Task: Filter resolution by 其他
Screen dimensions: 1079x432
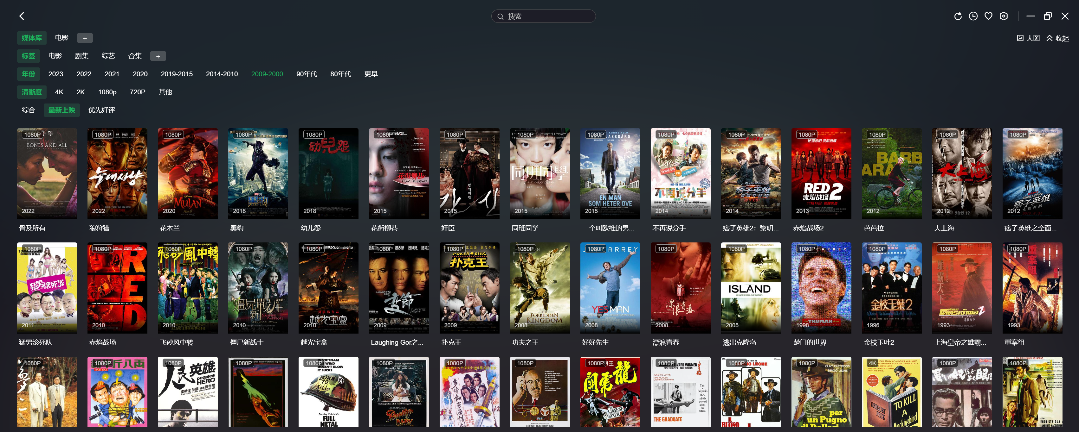Action: click(x=165, y=92)
